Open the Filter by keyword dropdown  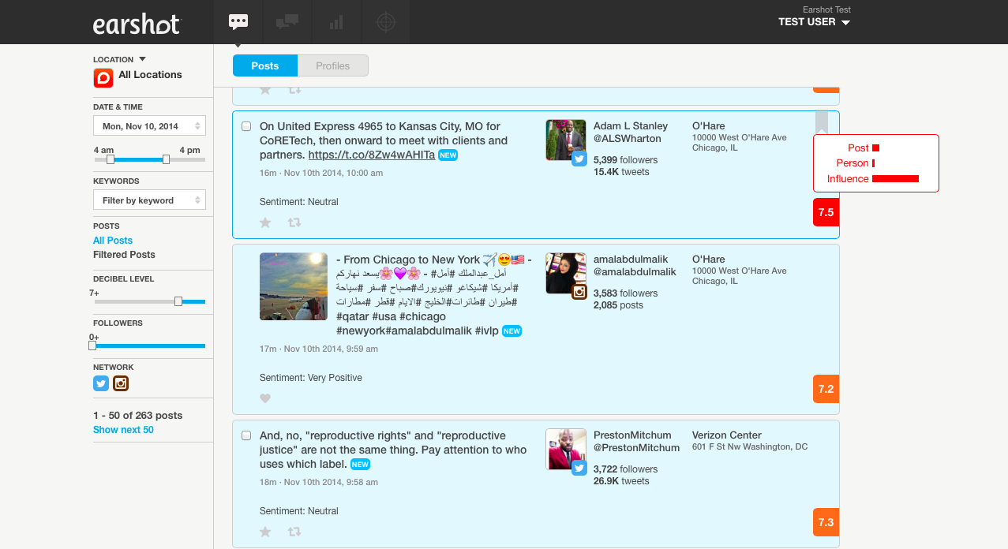click(x=149, y=200)
